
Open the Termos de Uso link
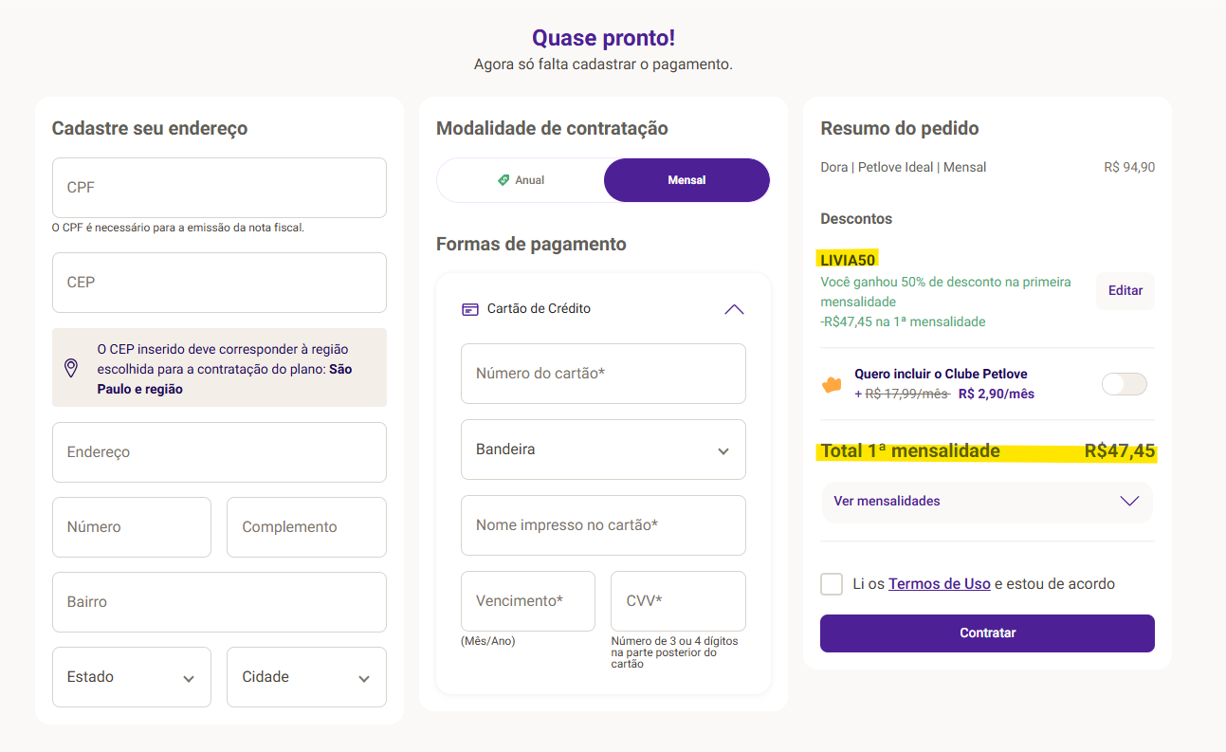click(939, 583)
